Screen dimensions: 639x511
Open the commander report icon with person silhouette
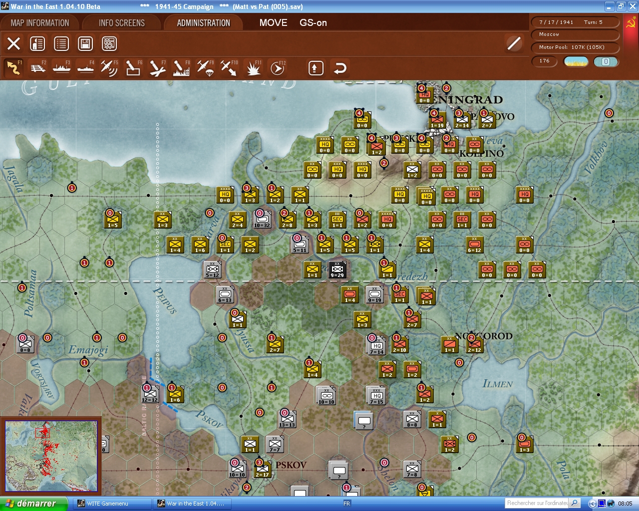pos(37,44)
